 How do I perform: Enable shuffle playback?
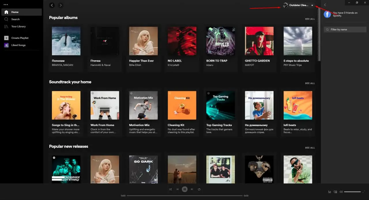coord(170,189)
